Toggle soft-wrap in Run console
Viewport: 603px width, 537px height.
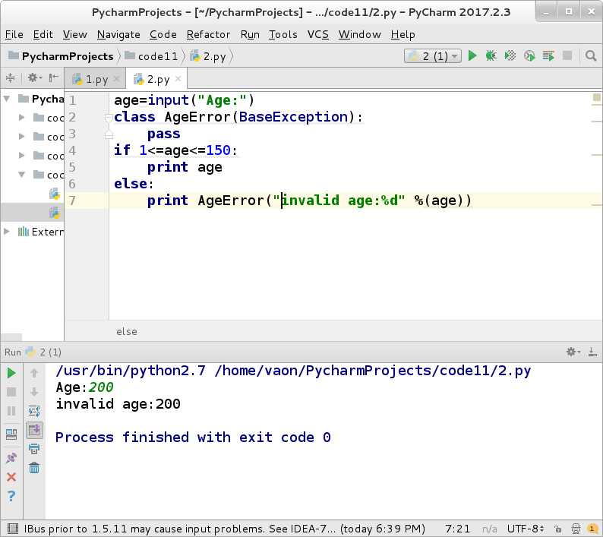pos(34,411)
